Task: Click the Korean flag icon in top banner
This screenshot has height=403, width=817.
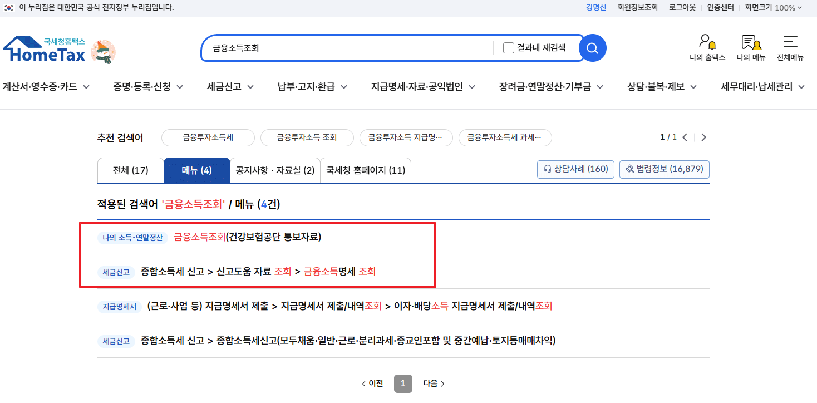Action: 8,7
